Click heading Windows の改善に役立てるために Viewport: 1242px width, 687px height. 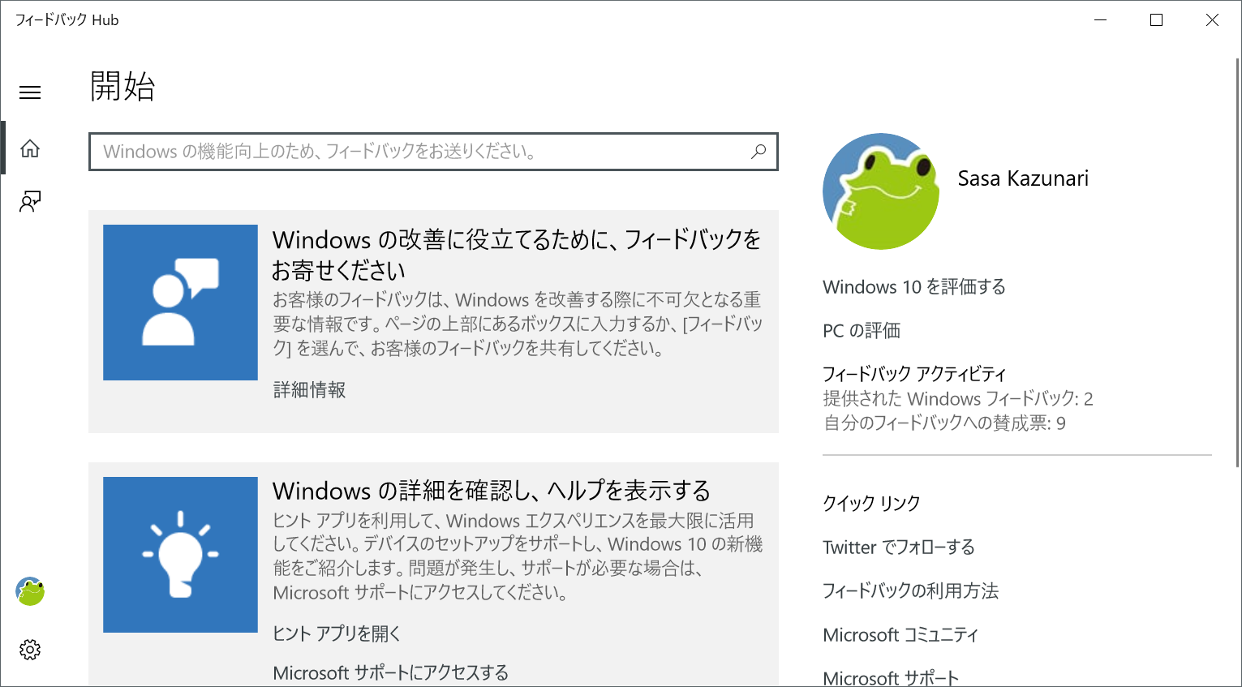click(517, 255)
